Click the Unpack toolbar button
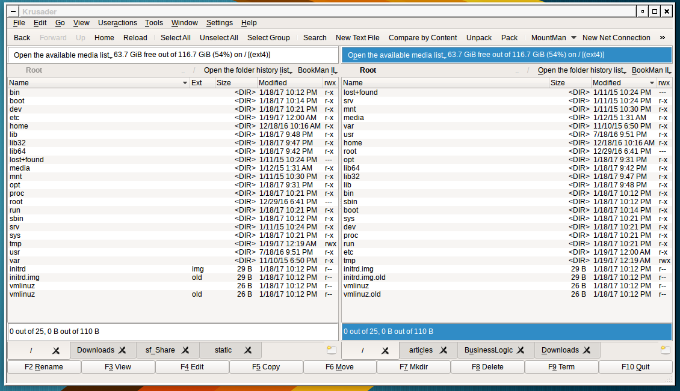The height and width of the screenshot is (391, 680). click(x=479, y=38)
